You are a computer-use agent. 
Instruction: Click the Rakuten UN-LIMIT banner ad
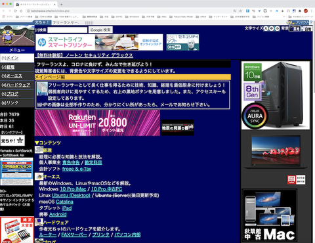pos(98,123)
